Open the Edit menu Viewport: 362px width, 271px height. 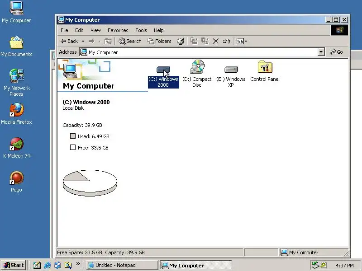pos(79,30)
